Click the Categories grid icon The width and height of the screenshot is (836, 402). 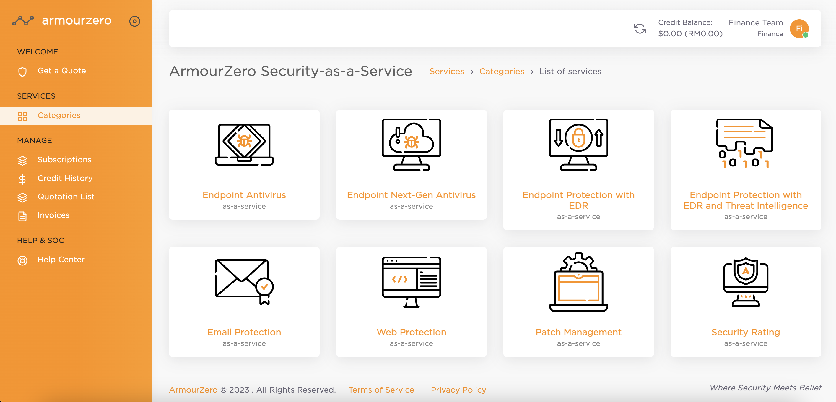(22, 116)
